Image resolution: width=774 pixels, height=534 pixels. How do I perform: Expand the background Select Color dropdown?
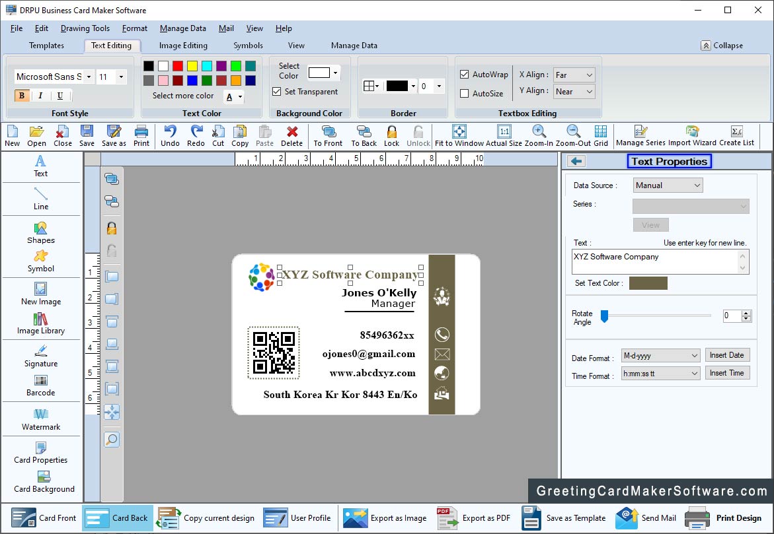[x=336, y=73]
